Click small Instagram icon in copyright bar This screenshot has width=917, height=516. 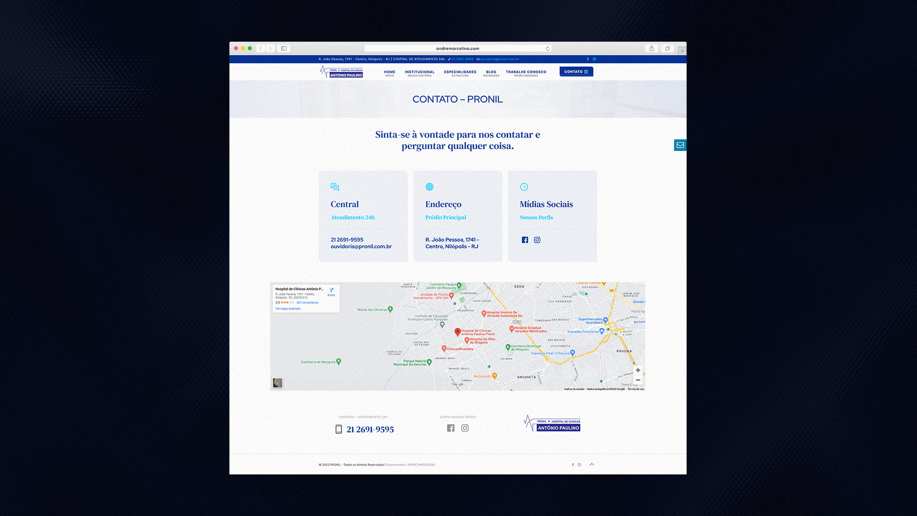coord(579,465)
